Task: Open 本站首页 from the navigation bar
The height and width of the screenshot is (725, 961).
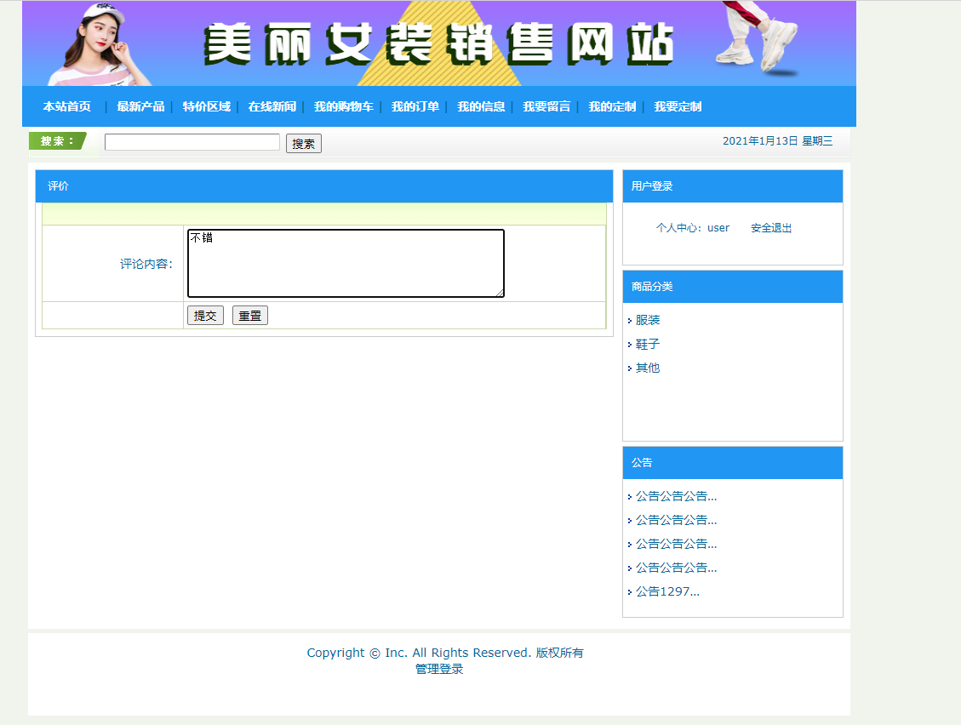Action: point(66,106)
